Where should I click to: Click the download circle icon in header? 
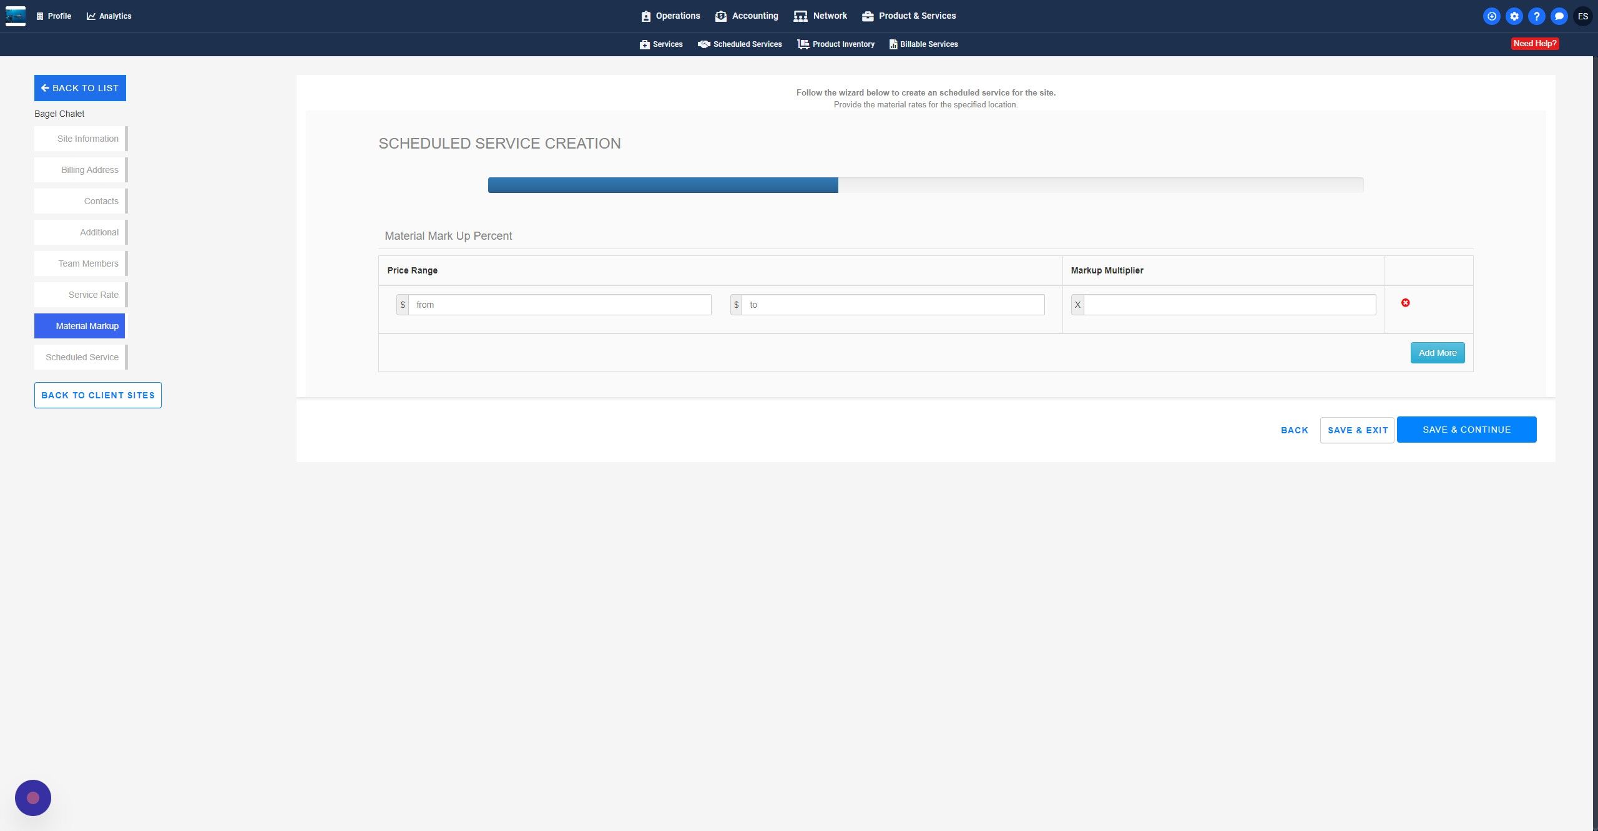(x=1491, y=16)
